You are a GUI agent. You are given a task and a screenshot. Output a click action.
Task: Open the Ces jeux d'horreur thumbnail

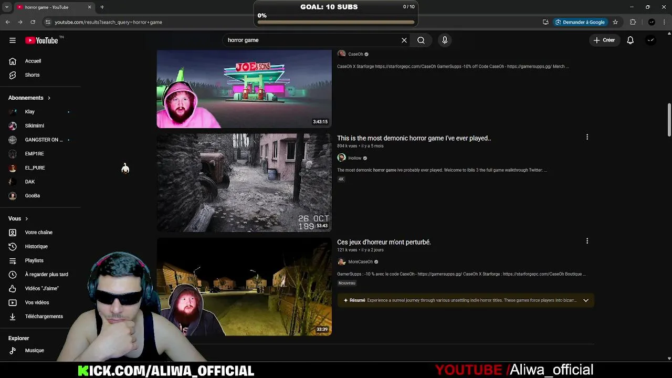244,287
